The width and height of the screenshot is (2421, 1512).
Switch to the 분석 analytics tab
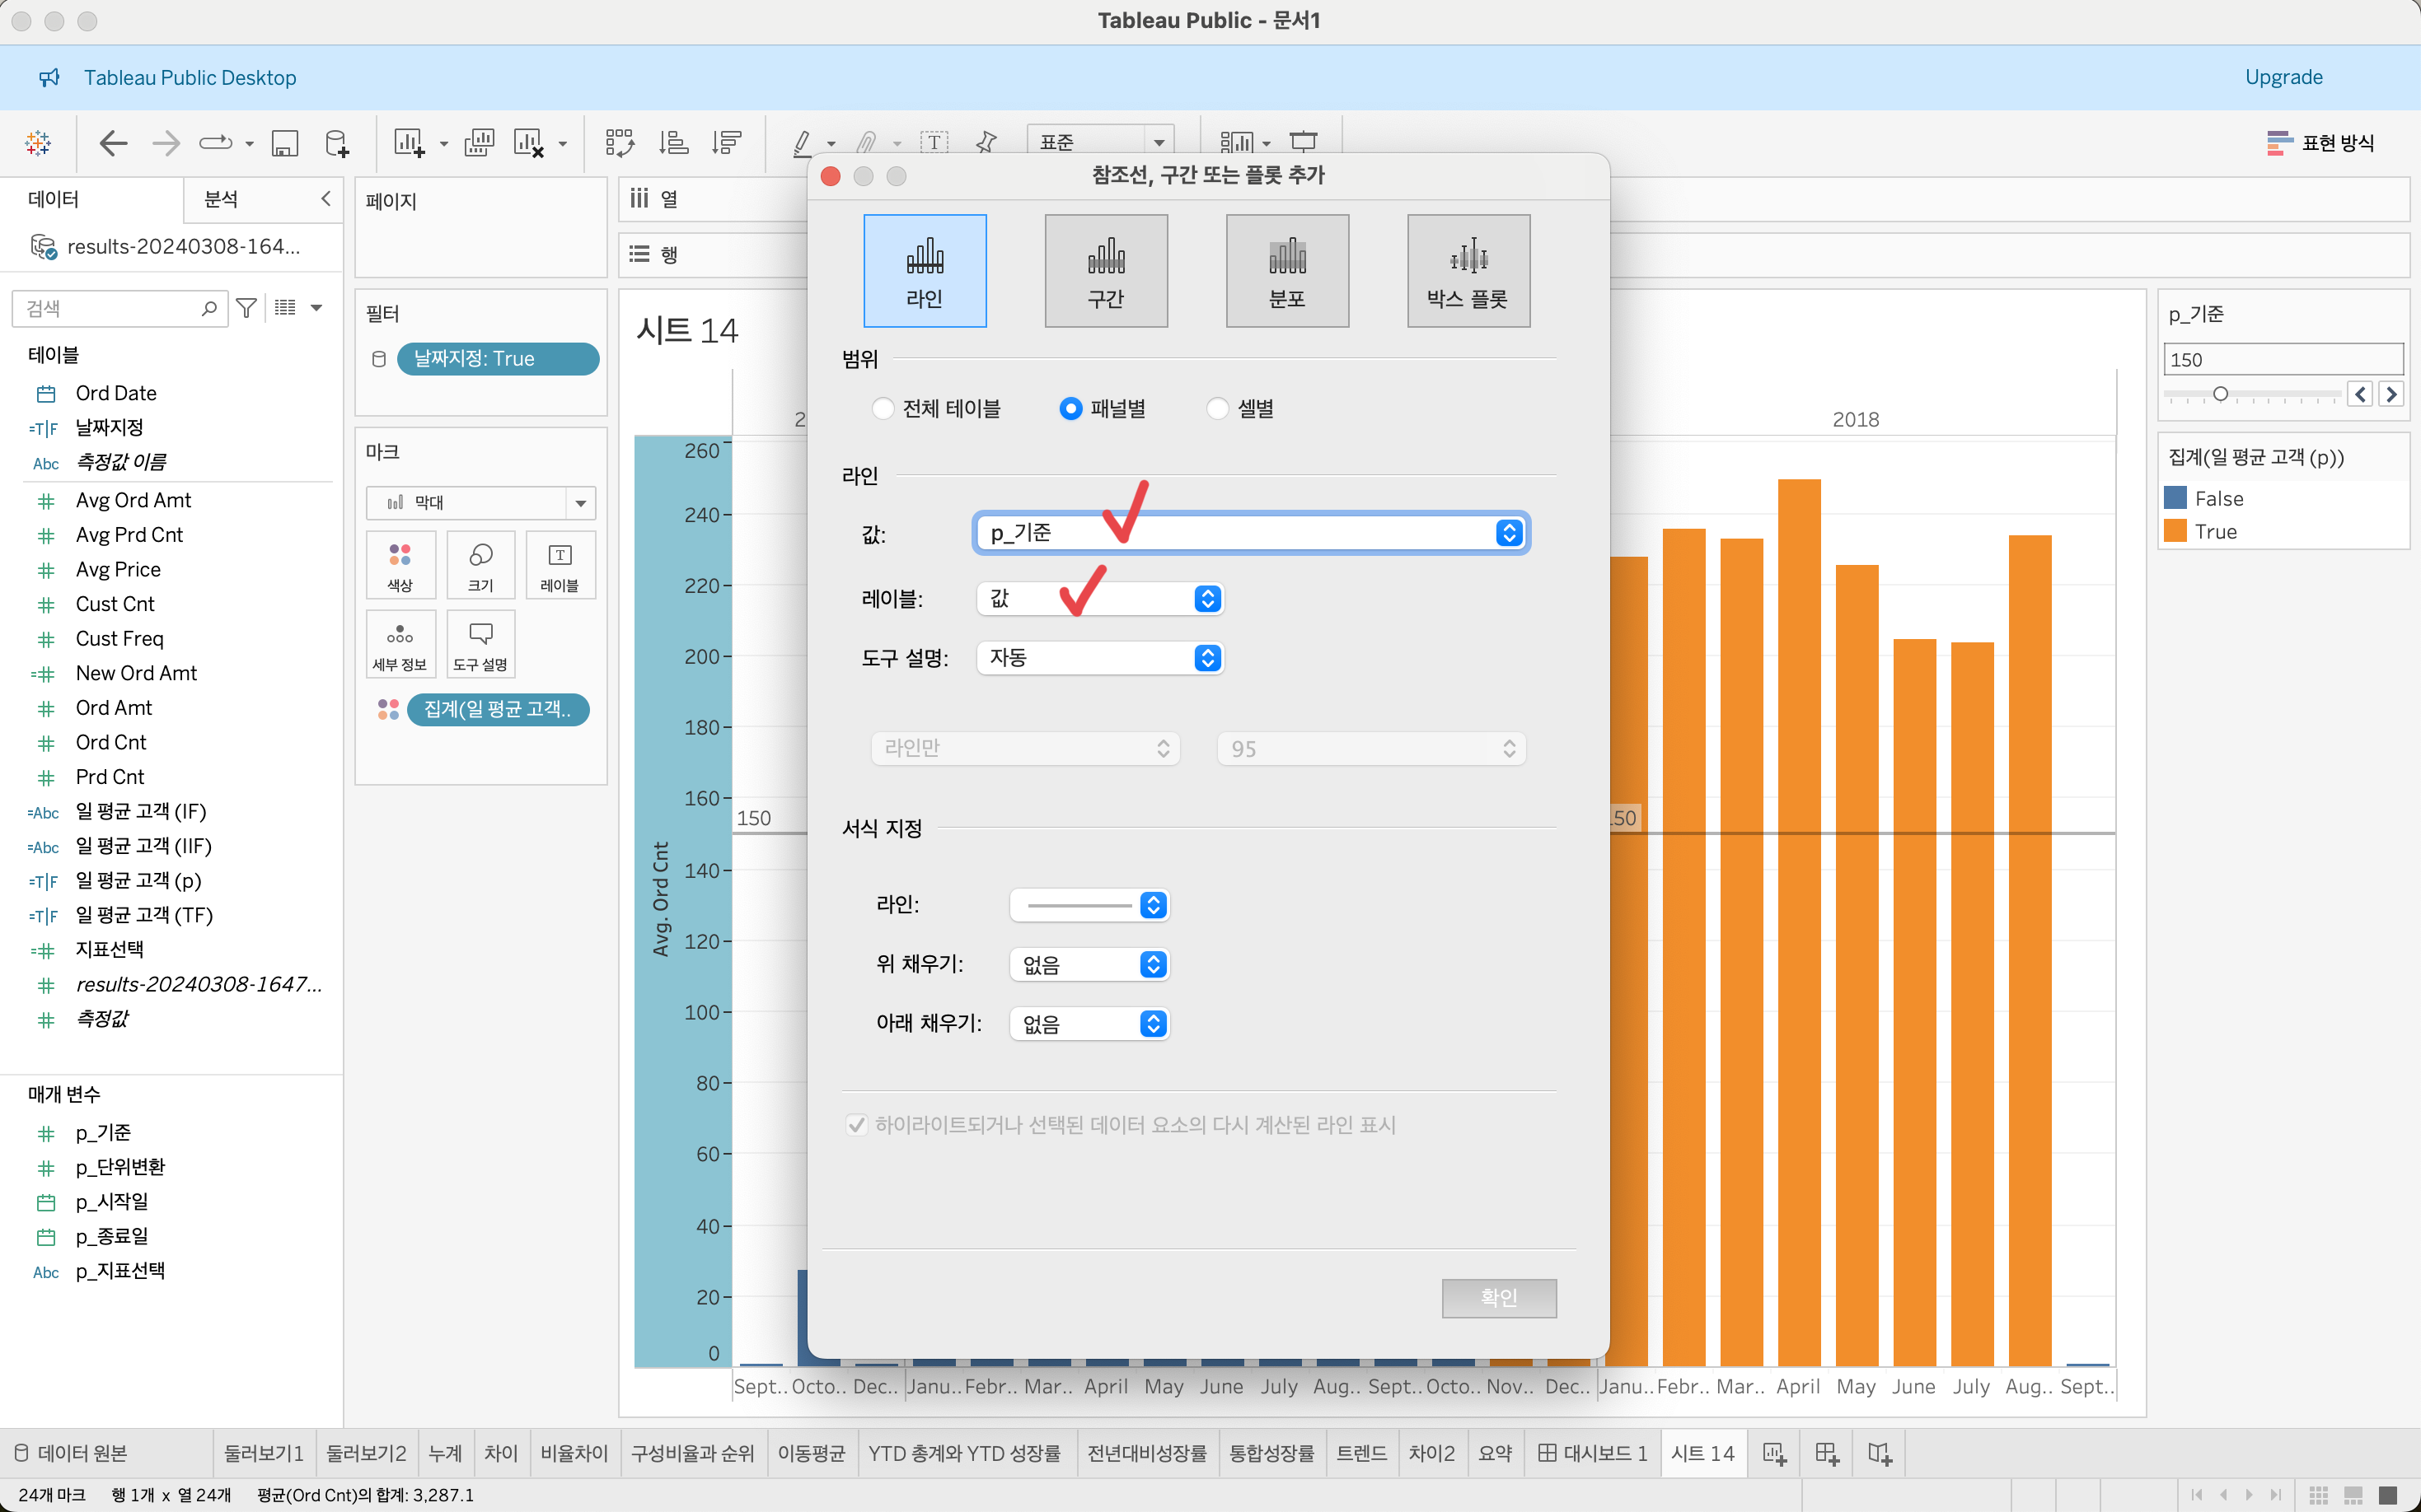pyautogui.click(x=221, y=199)
